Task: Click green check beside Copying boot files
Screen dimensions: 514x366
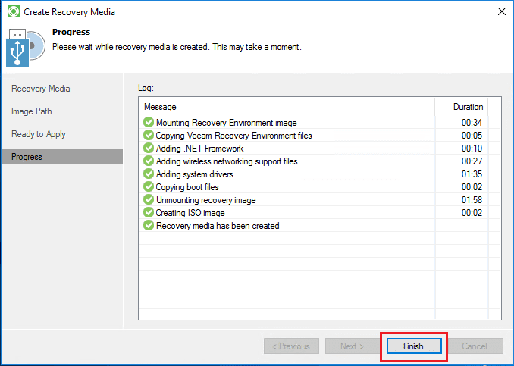Action: (149, 186)
